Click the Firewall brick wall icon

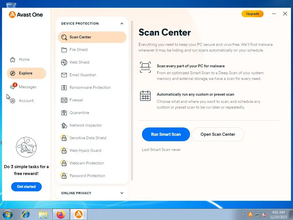[x=64, y=100]
